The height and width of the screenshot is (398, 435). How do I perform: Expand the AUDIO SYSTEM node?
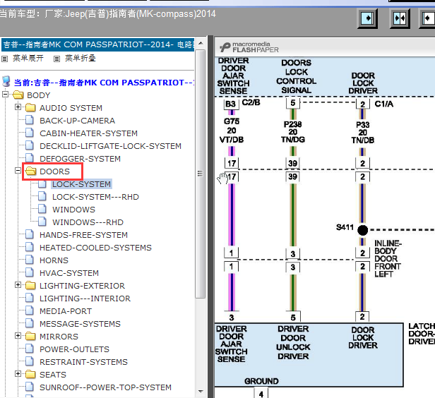tap(18, 107)
